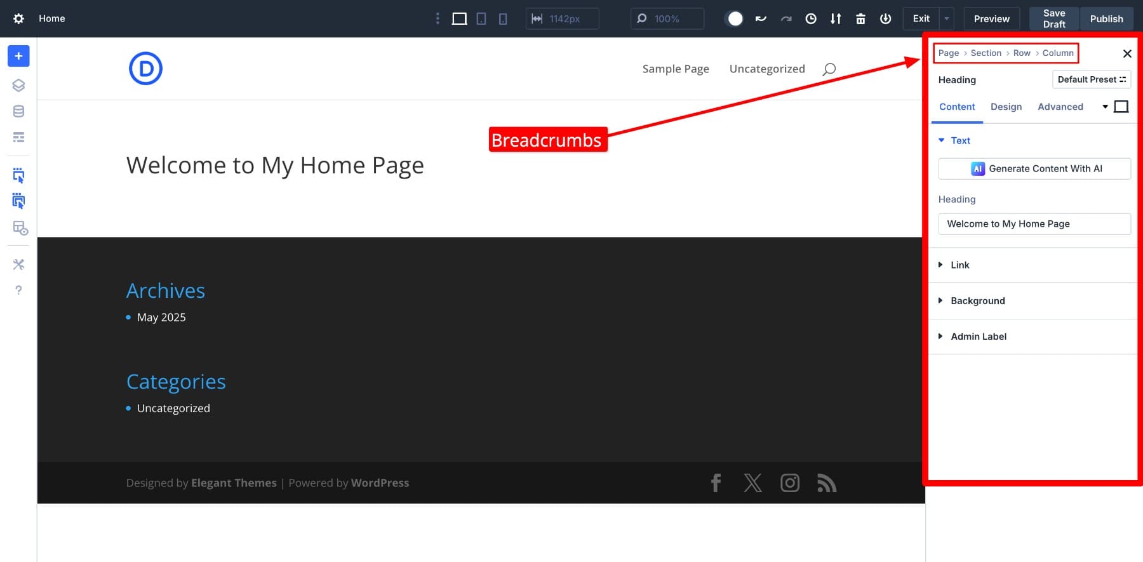The width and height of the screenshot is (1143, 562).
Task: Click the Facebook footer icon
Action: (x=716, y=483)
